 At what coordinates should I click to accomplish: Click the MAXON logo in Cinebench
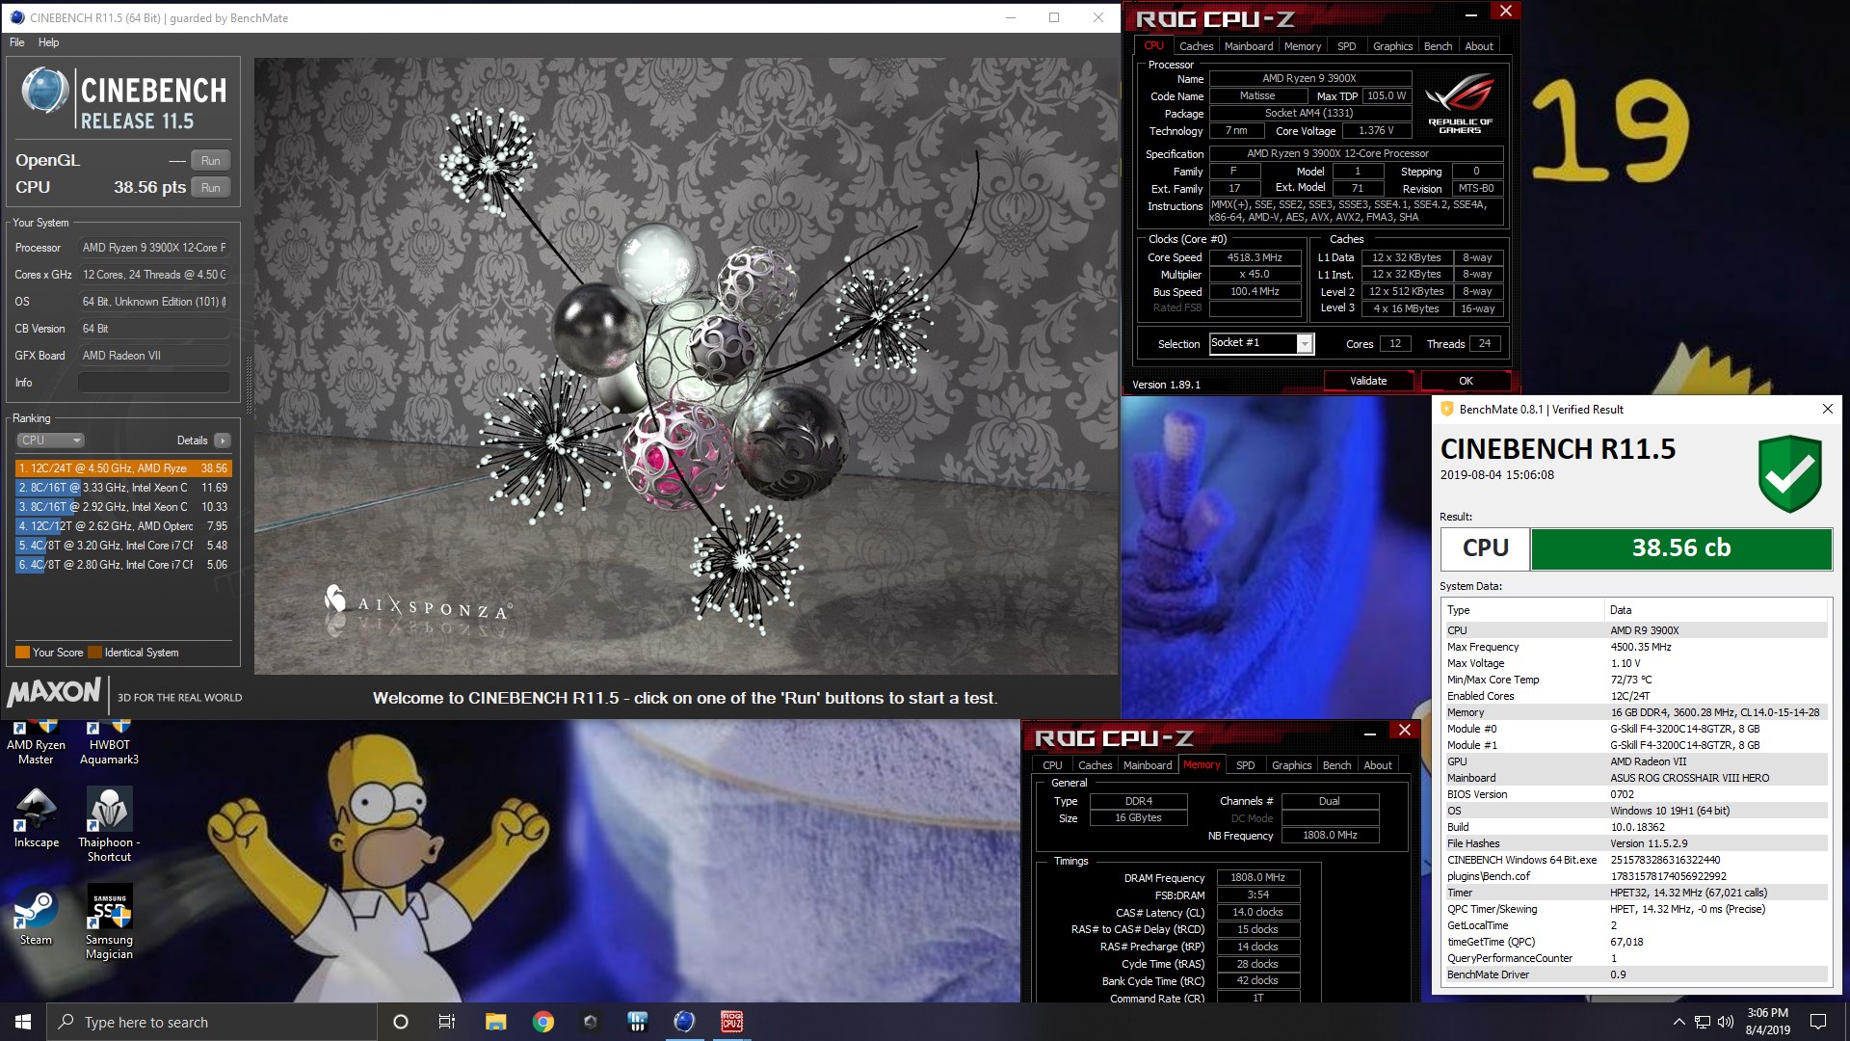point(54,691)
